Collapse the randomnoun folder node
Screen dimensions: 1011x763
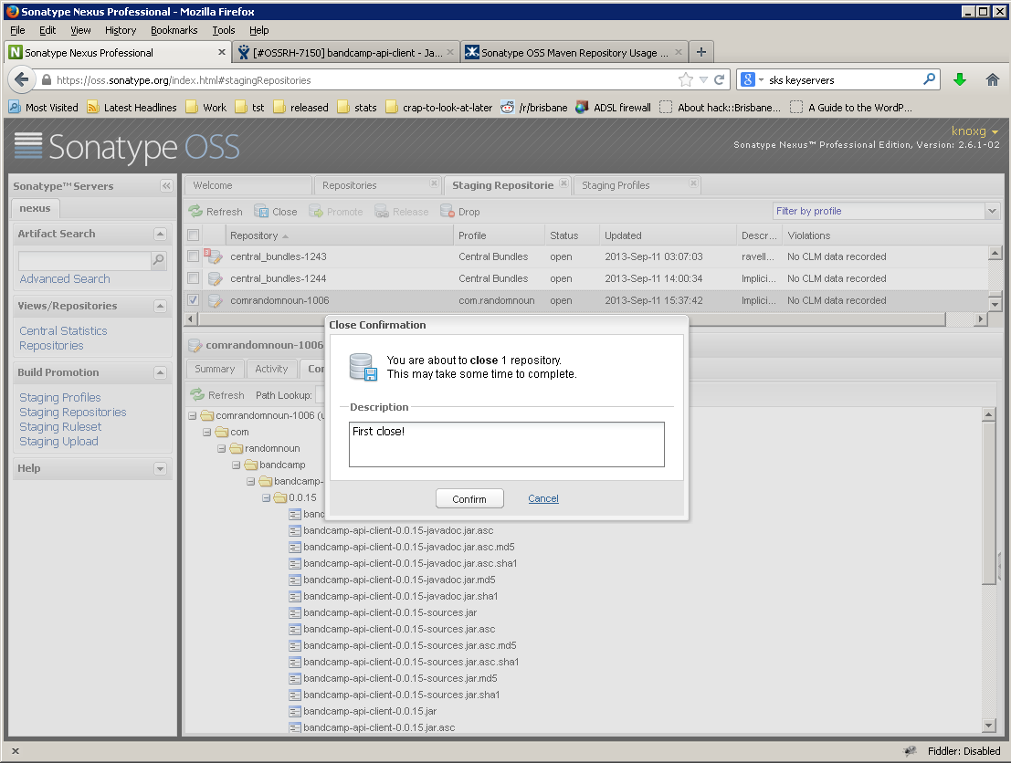221,448
